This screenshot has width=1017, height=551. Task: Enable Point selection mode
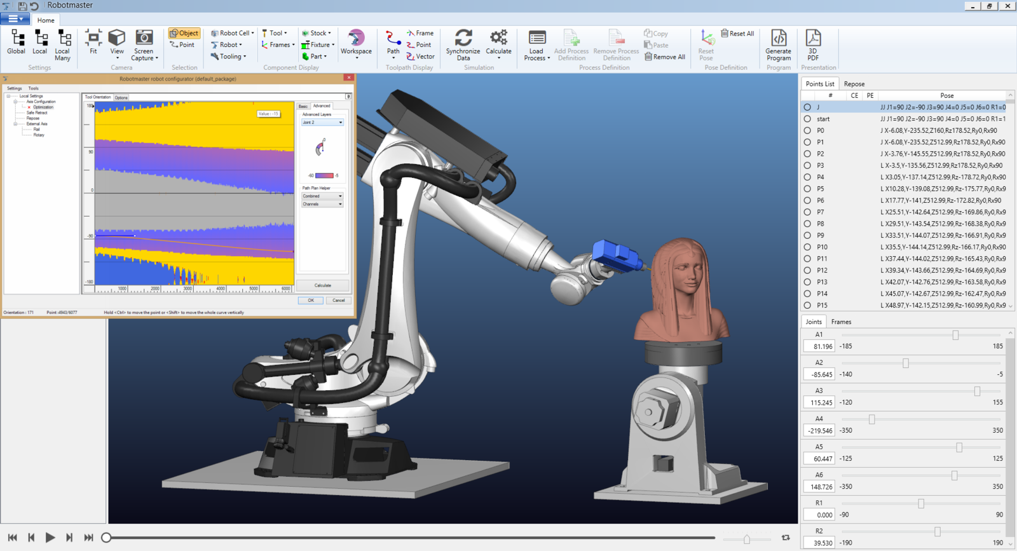[x=183, y=45]
